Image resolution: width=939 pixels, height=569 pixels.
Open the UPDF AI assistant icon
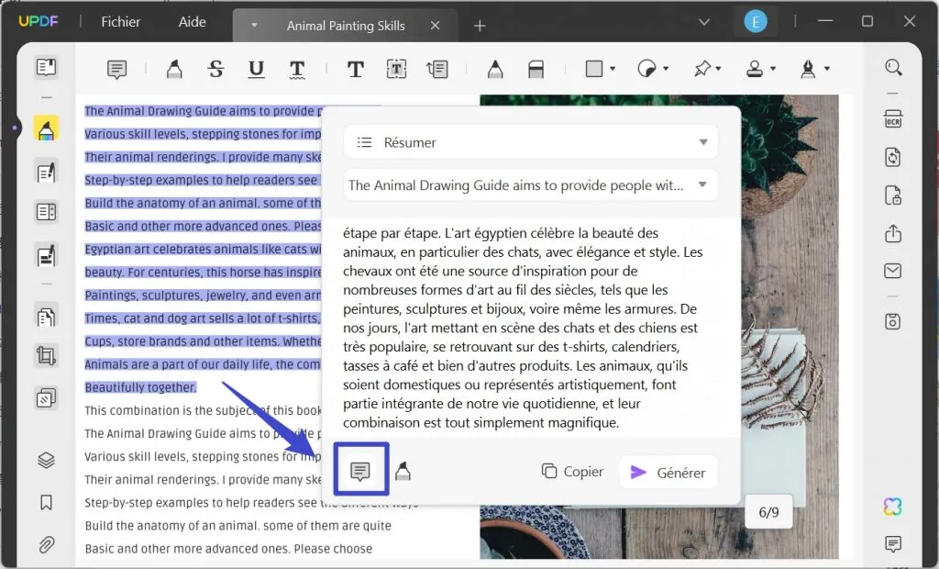click(892, 506)
